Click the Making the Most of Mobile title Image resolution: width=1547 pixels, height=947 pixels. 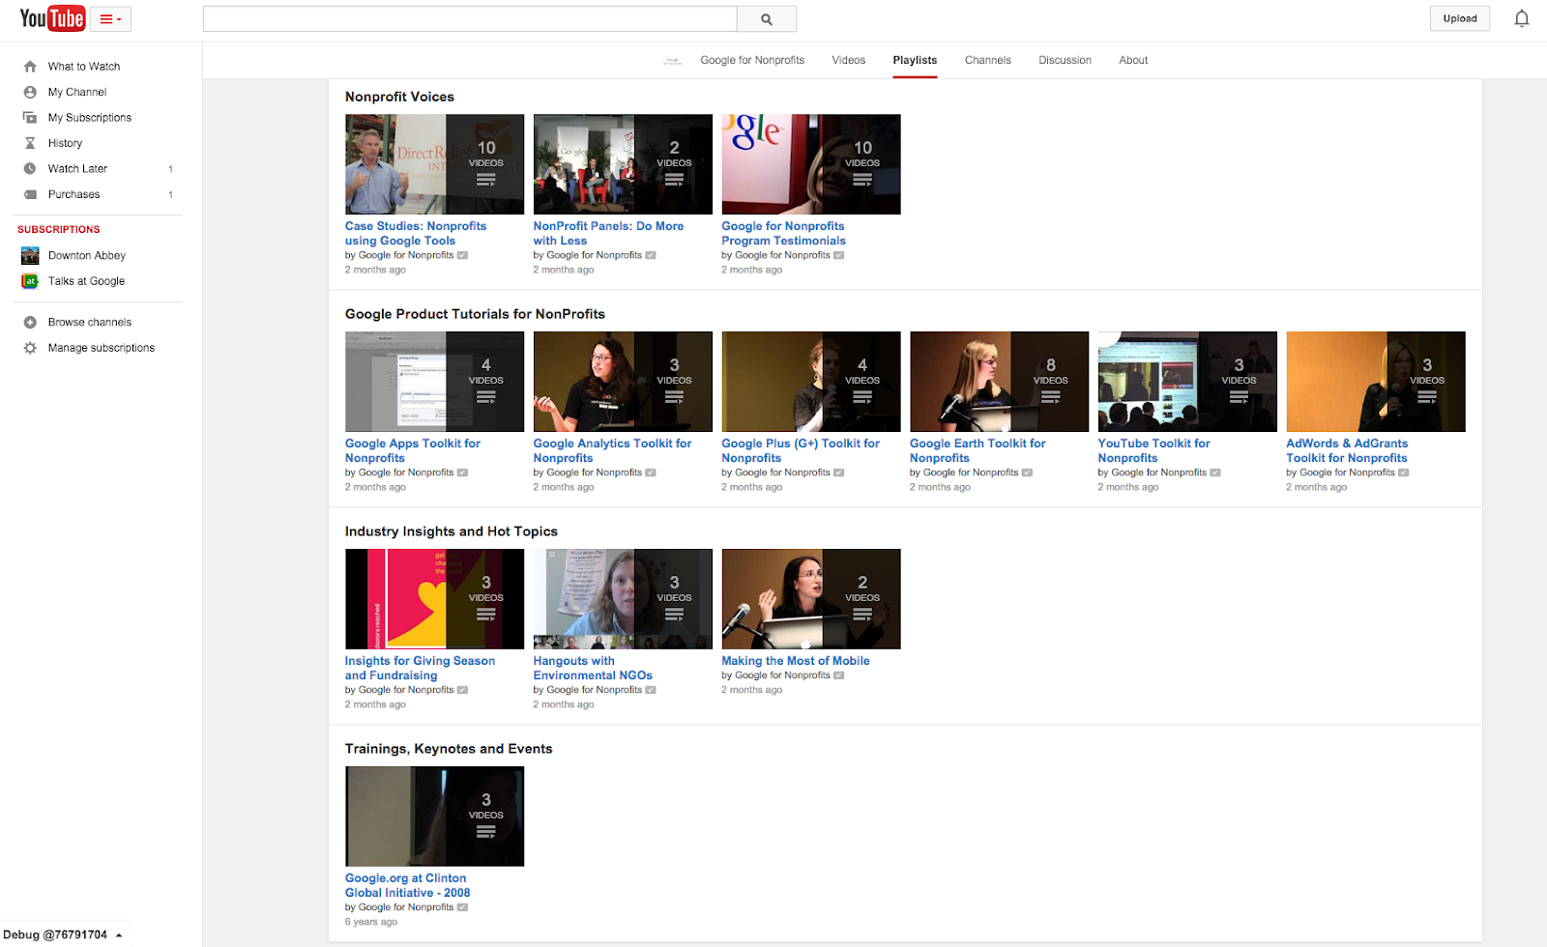click(x=796, y=661)
